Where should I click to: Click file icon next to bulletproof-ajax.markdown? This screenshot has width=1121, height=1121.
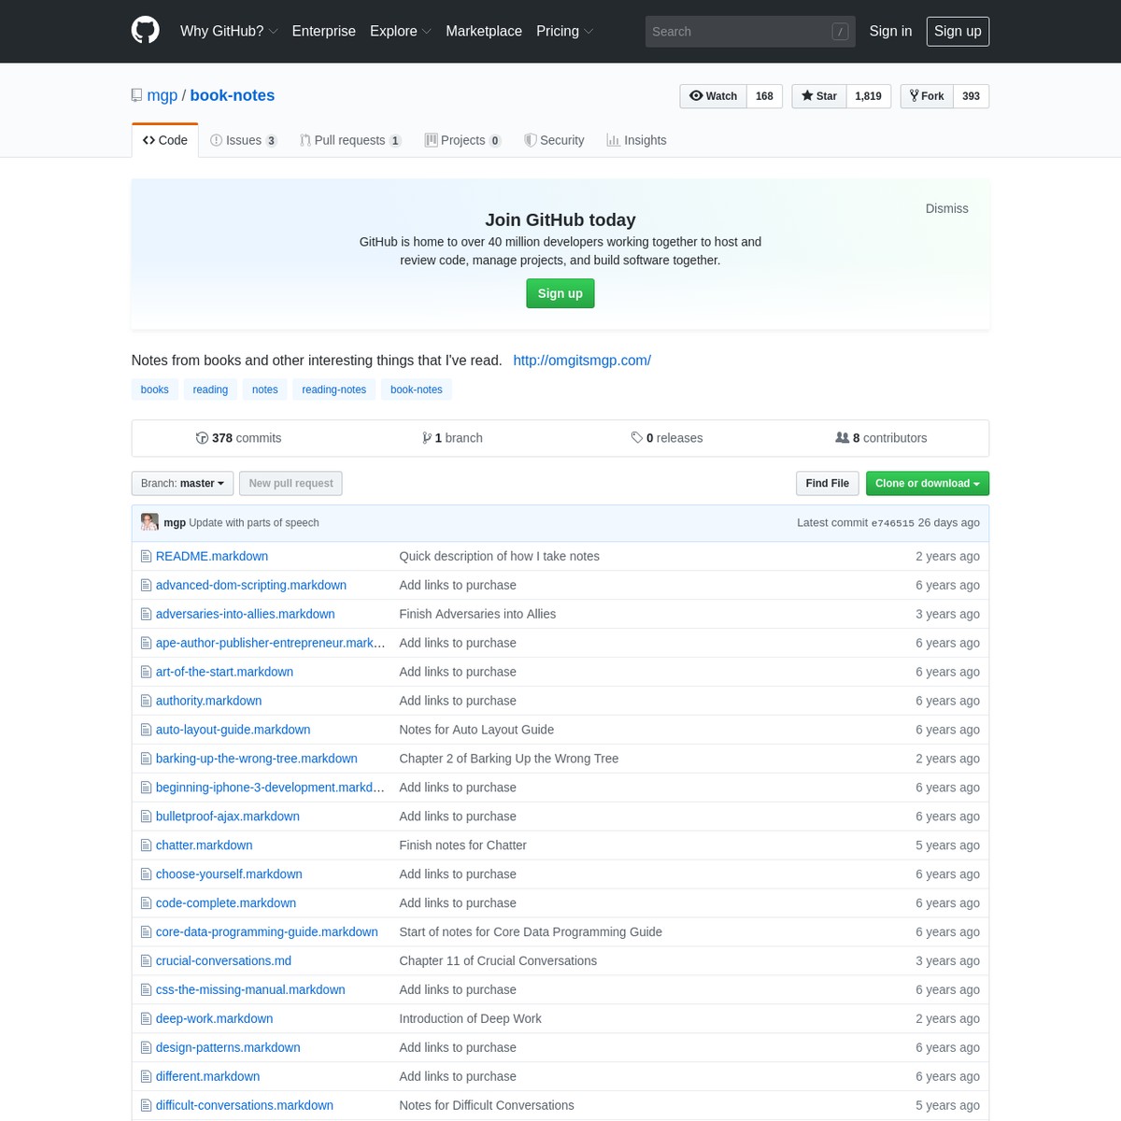click(146, 816)
